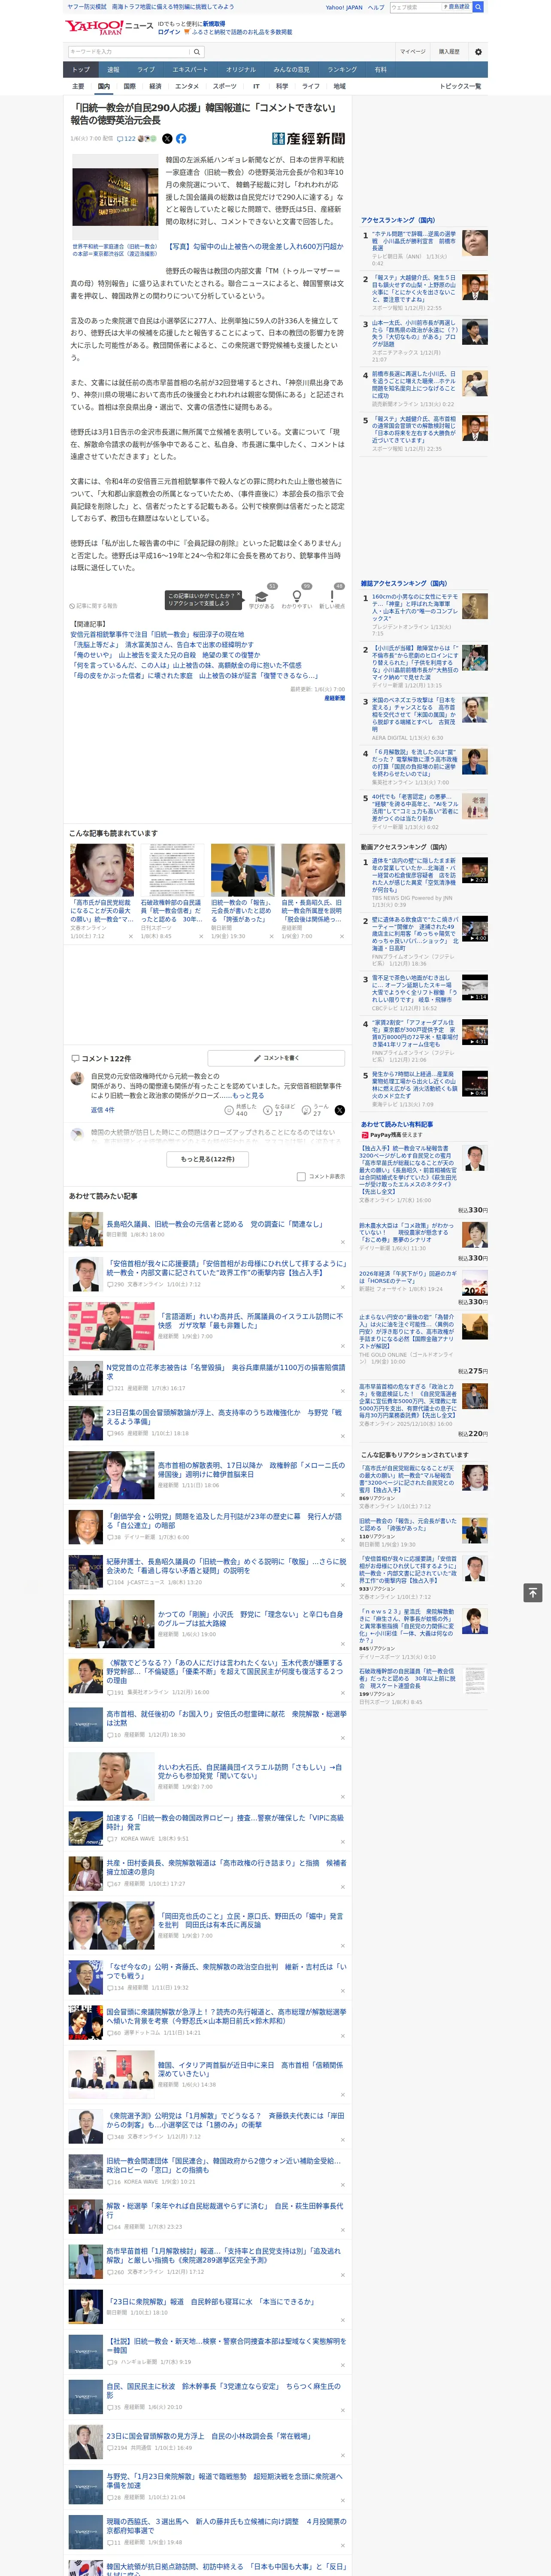
Task: Select the エキスパート tab
Action: coord(190,70)
